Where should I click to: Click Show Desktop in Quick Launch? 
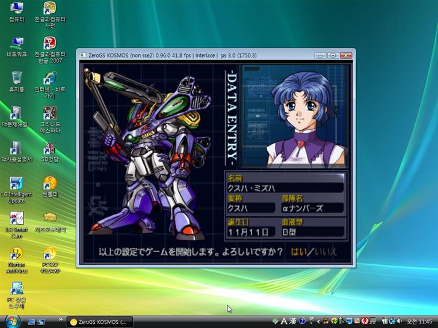click(31, 322)
